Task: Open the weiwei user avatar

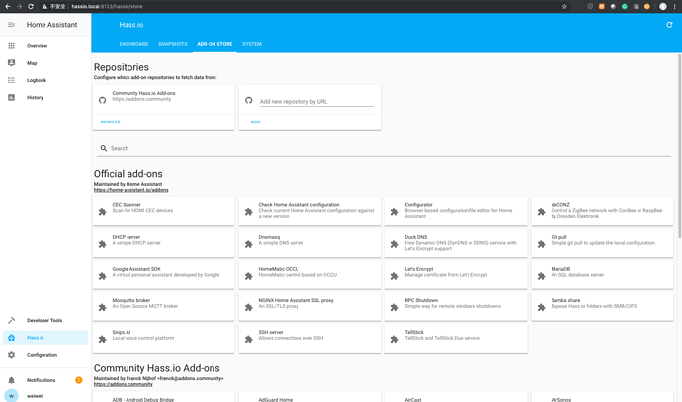Action: tap(11, 396)
